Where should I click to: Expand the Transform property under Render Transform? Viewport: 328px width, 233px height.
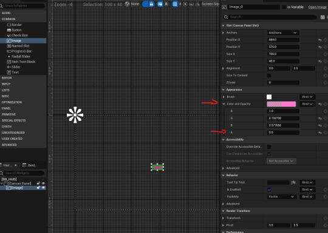pyautogui.click(x=223, y=218)
